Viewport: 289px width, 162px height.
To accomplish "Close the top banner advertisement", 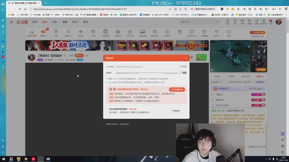I will pyautogui.click(x=206, y=42).
